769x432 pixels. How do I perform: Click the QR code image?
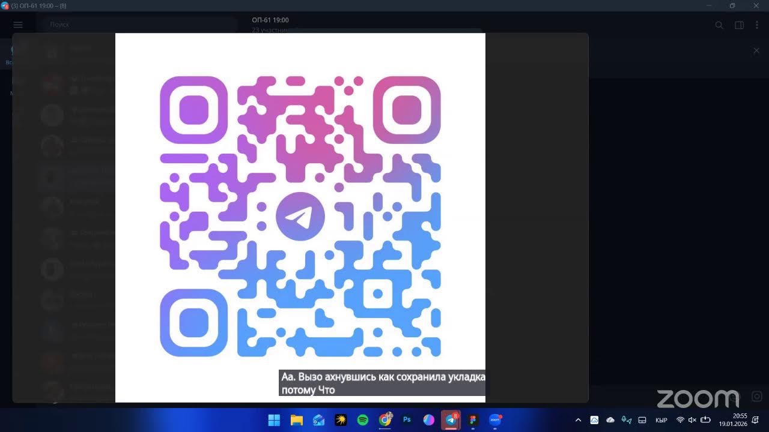point(300,217)
